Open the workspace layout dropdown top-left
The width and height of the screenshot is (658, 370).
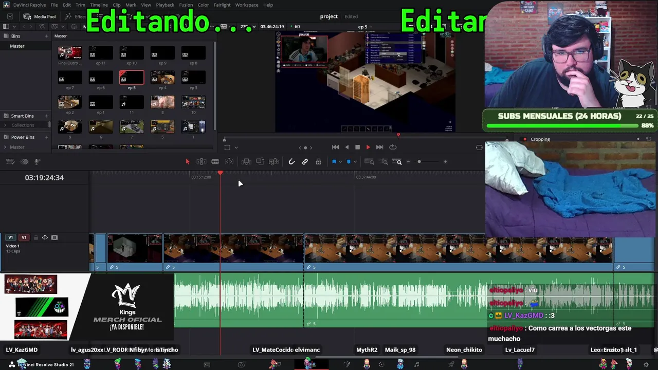coord(10,16)
